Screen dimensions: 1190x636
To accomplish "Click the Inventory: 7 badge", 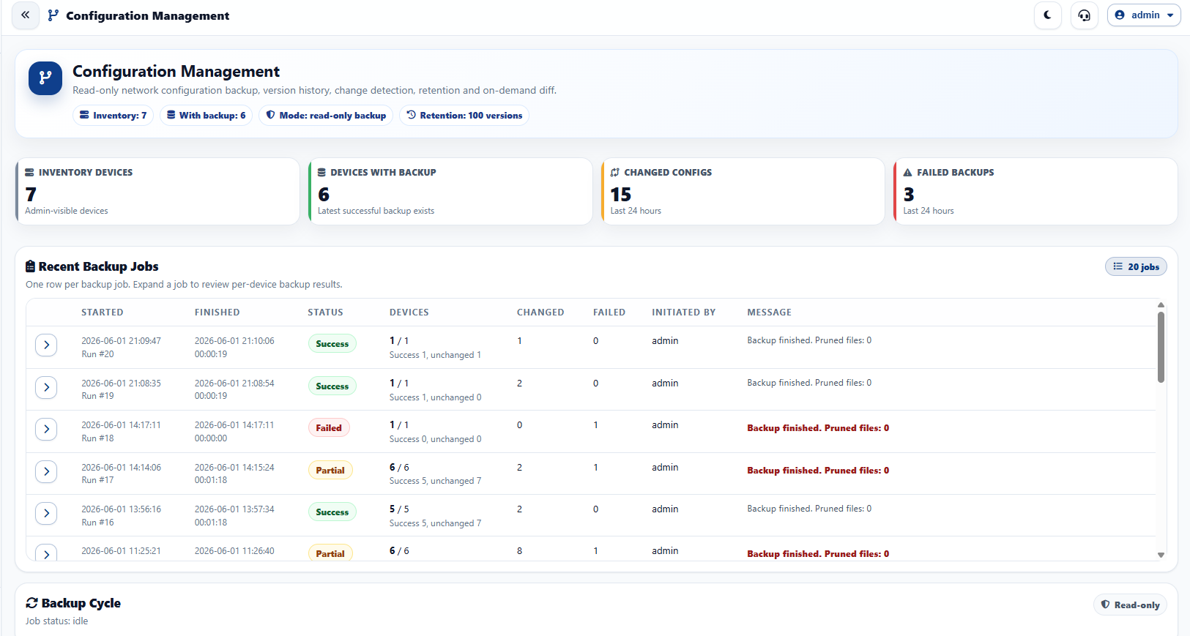I will 113,116.
